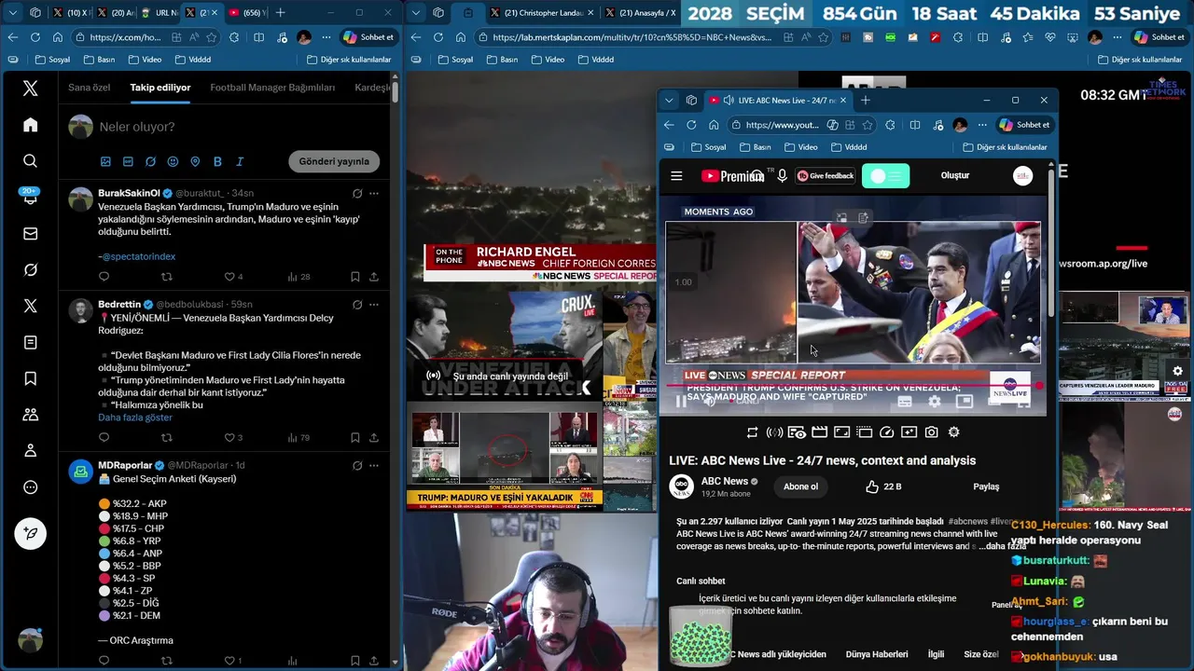The width and height of the screenshot is (1194, 671).
Task: Open more options on BurakSakinOl post
Action: (373, 193)
